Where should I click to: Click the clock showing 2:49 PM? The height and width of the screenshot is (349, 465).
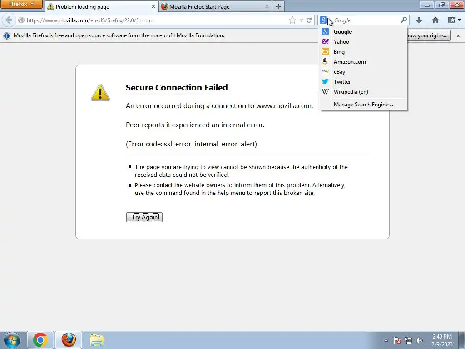click(442, 340)
